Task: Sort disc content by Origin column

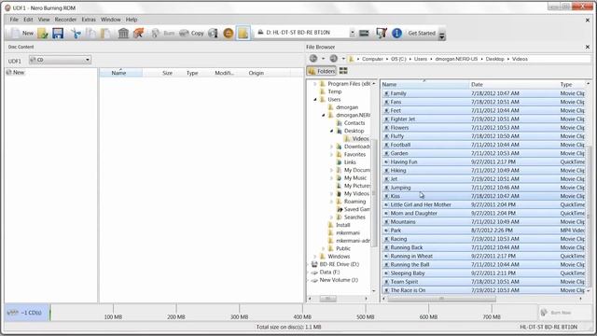Action: (257, 73)
